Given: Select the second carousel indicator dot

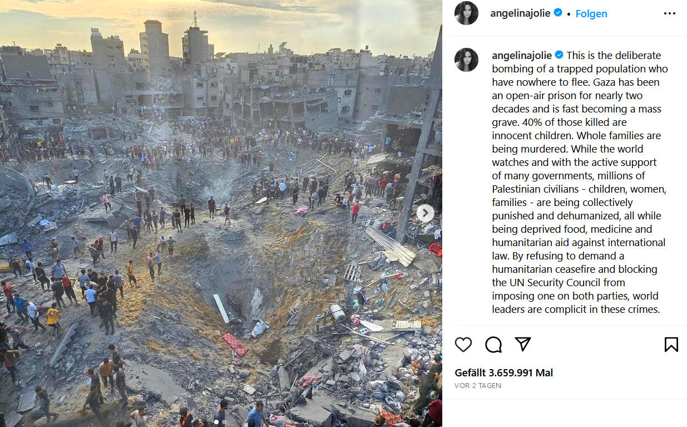Looking at the screenshot, I should pyautogui.click(x=224, y=422).
